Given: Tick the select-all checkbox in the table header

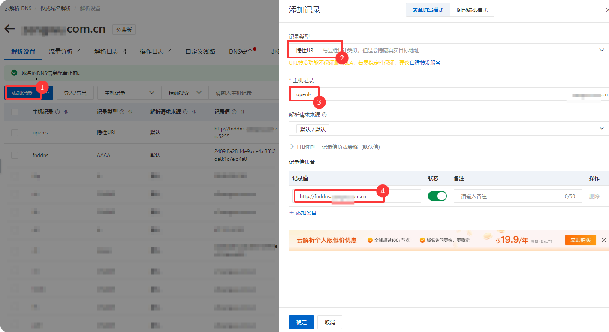Looking at the screenshot, I should click(x=15, y=112).
